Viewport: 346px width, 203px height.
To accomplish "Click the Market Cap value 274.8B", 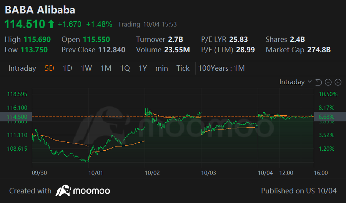I will [x=319, y=50].
